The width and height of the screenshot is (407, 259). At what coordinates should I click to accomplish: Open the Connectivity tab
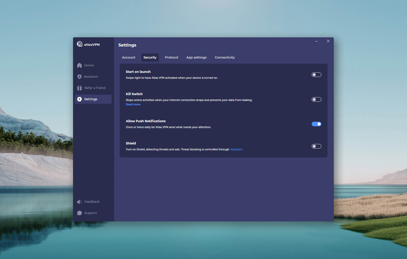(x=225, y=58)
